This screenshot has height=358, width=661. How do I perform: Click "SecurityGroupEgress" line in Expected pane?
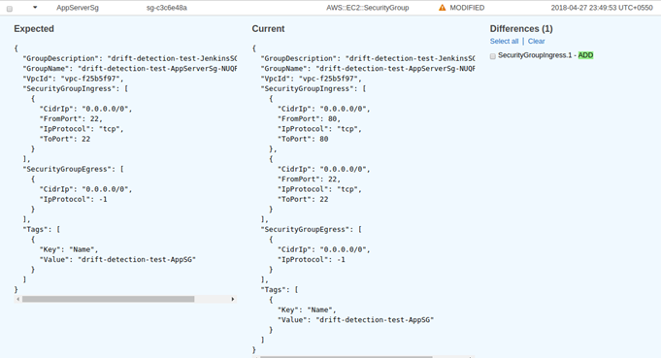(x=74, y=169)
